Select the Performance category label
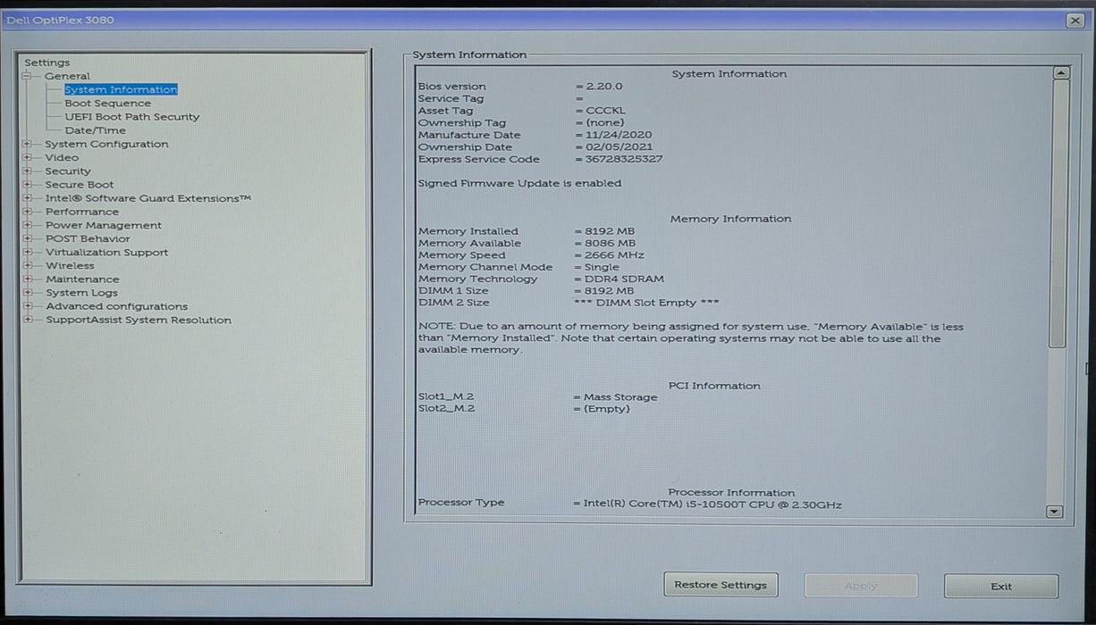Viewport: 1096px width, 625px height. tap(82, 212)
